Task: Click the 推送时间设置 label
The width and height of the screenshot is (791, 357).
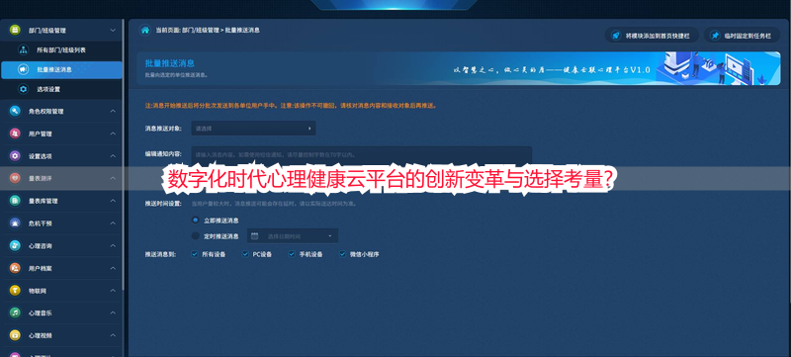Action: point(163,205)
